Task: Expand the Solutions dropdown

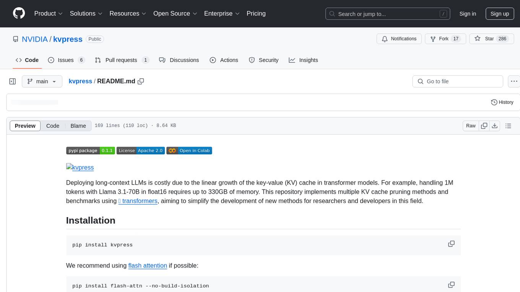Action: [86, 13]
